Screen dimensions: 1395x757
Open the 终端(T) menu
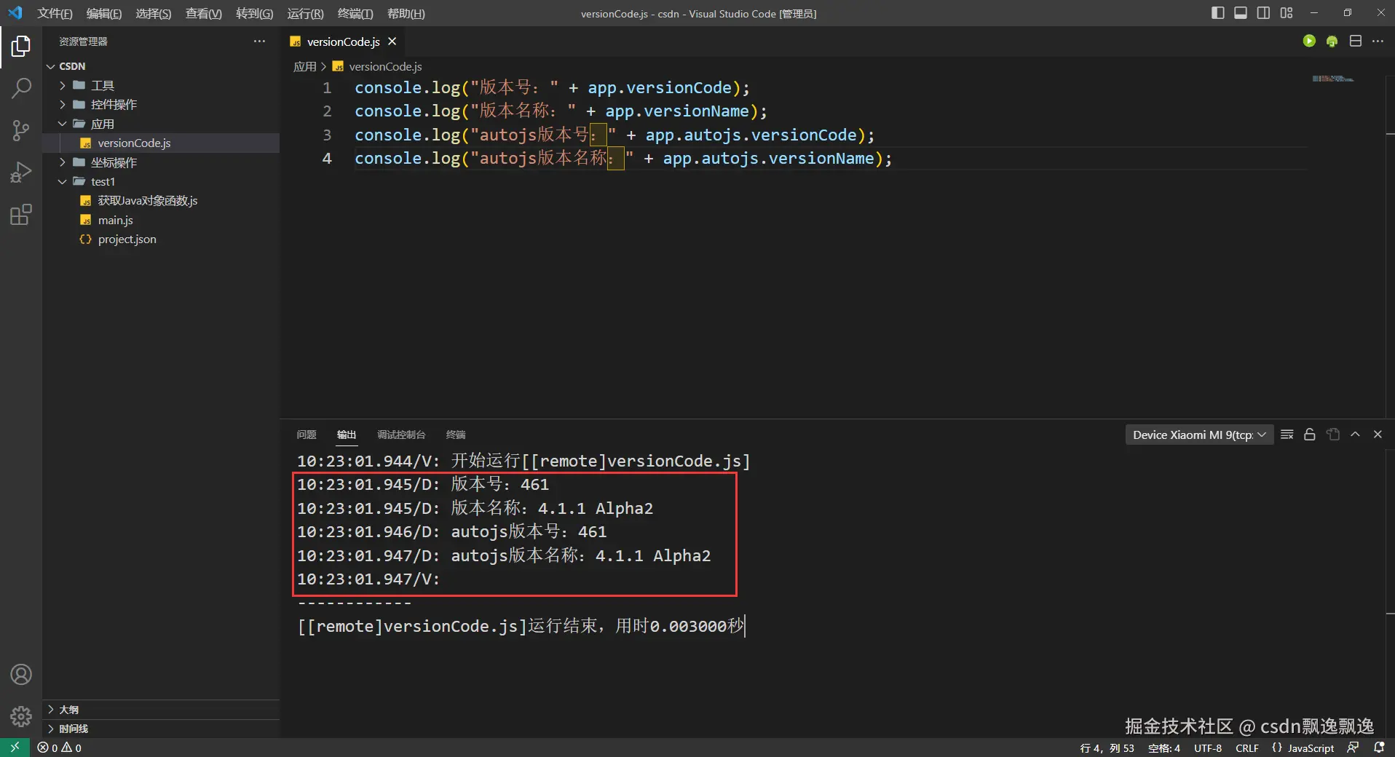355,14
